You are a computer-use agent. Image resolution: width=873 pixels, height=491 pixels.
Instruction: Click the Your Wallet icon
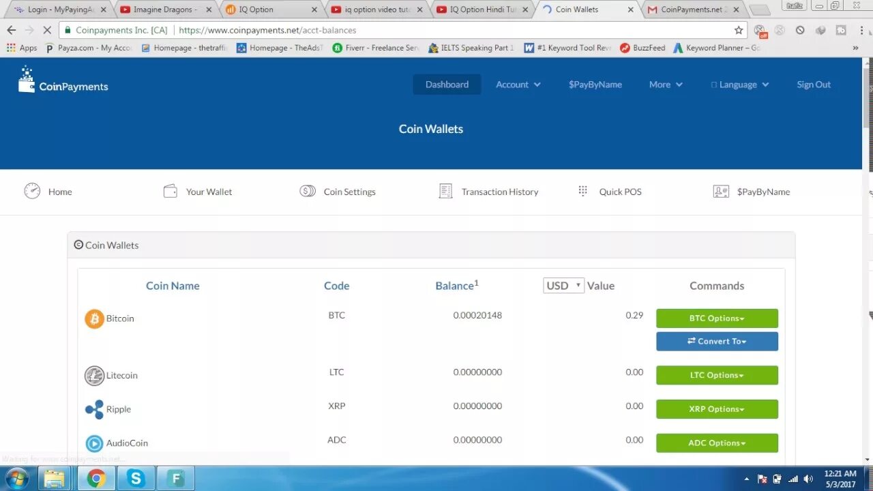pyautogui.click(x=171, y=191)
